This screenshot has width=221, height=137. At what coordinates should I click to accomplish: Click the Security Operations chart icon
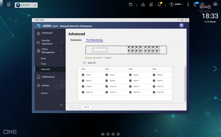click(39, 42)
